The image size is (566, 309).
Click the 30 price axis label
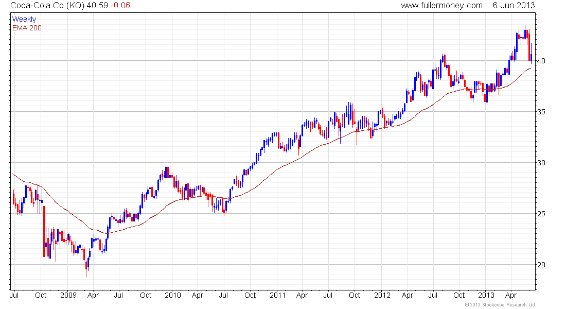pyautogui.click(x=541, y=163)
